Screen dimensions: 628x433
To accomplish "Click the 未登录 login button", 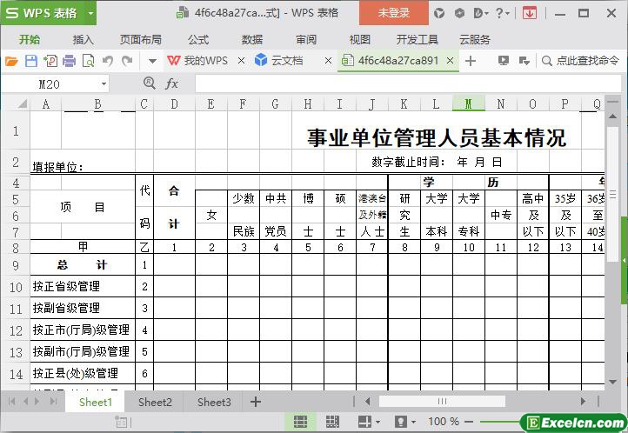I will (393, 13).
